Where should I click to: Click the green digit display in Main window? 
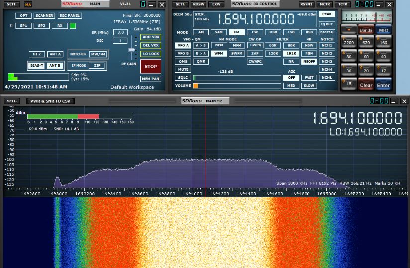click(x=143, y=4)
